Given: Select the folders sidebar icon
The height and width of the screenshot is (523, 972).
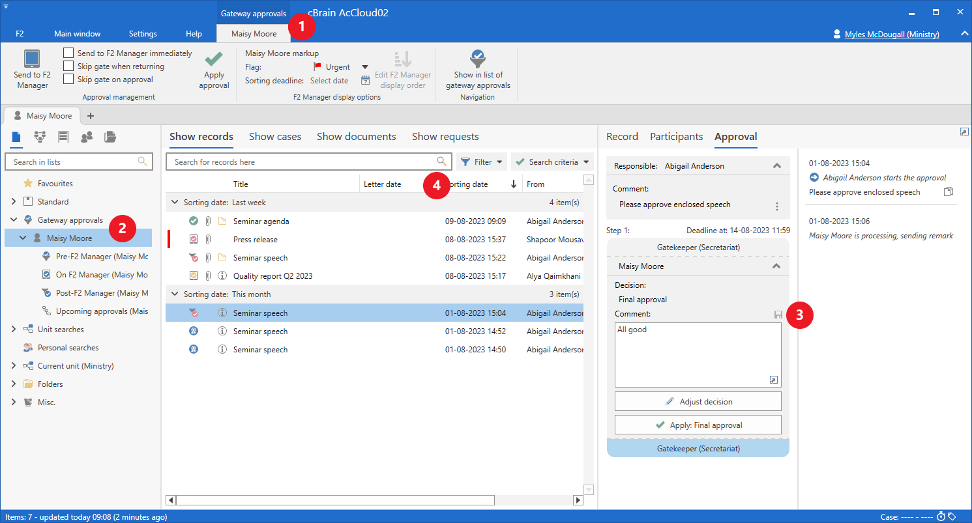Looking at the screenshot, I should 110,137.
